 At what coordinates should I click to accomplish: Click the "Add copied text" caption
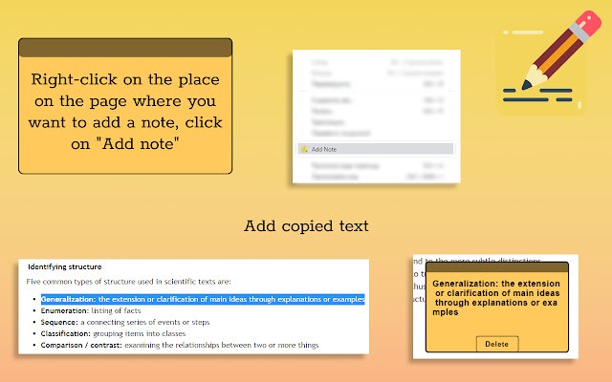click(x=306, y=226)
